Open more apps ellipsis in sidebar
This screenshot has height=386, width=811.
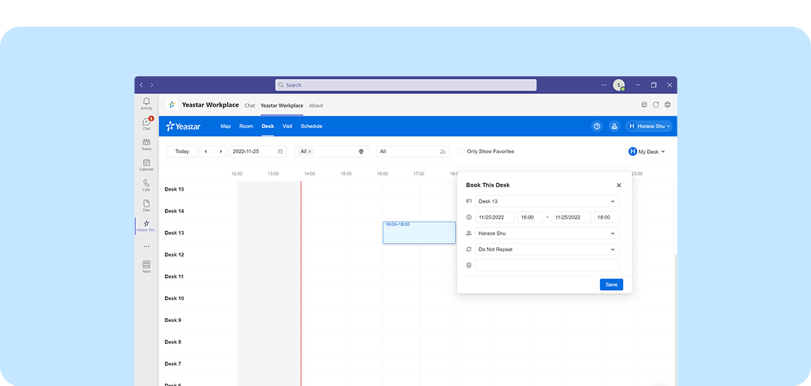pyautogui.click(x=146, y=246)
